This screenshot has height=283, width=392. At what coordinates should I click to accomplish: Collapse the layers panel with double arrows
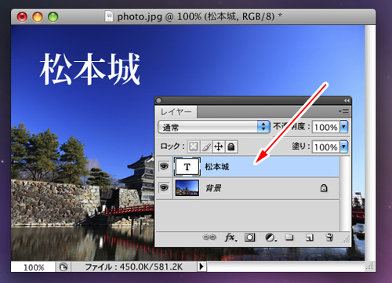347,100
